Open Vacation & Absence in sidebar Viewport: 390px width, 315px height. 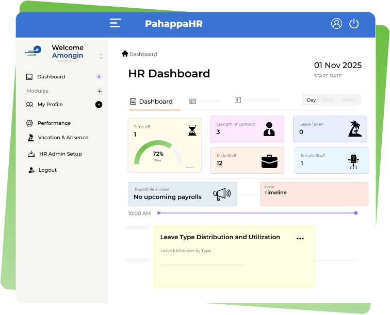62,138
